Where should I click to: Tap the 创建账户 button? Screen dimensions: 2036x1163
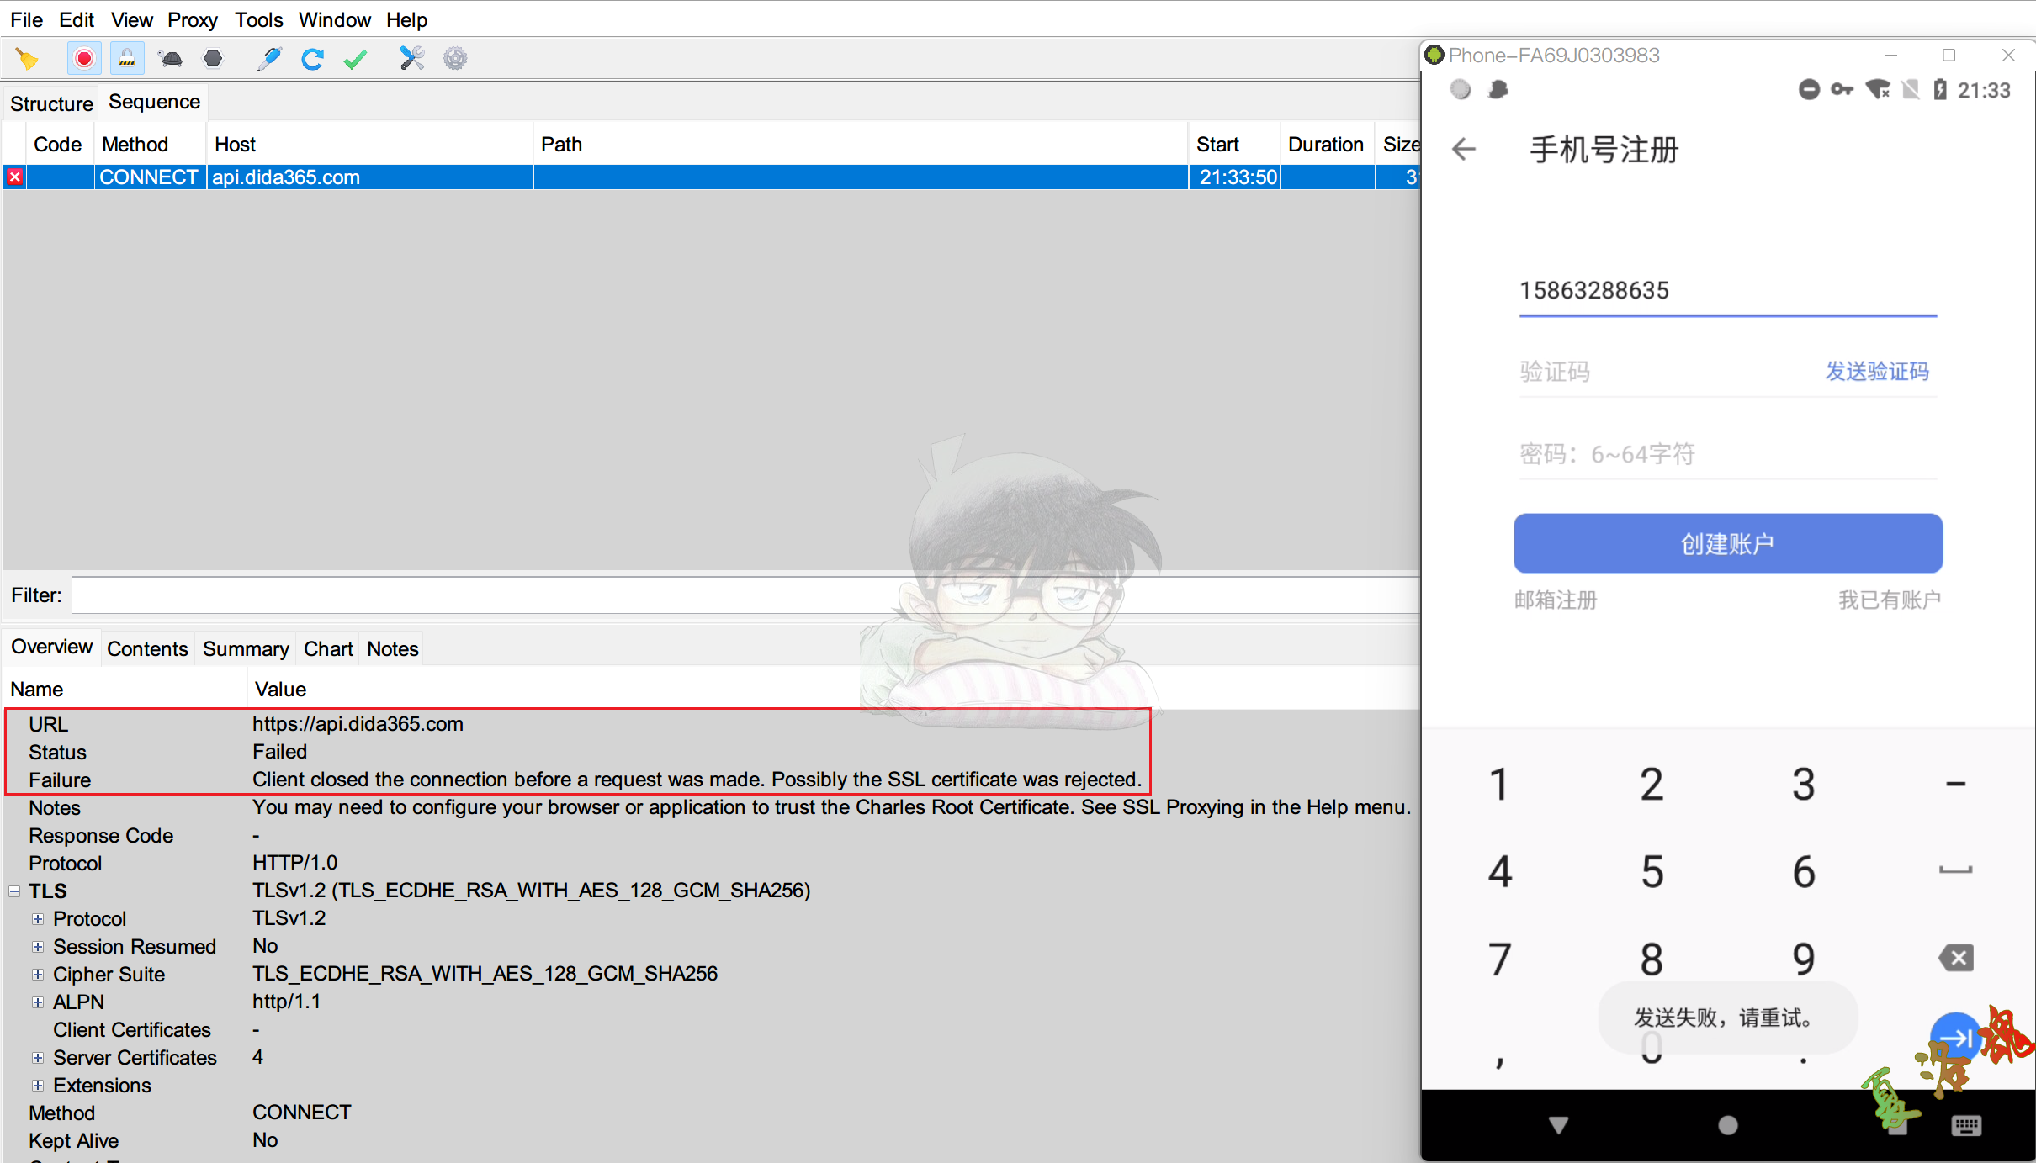[x=1727, y=544]
